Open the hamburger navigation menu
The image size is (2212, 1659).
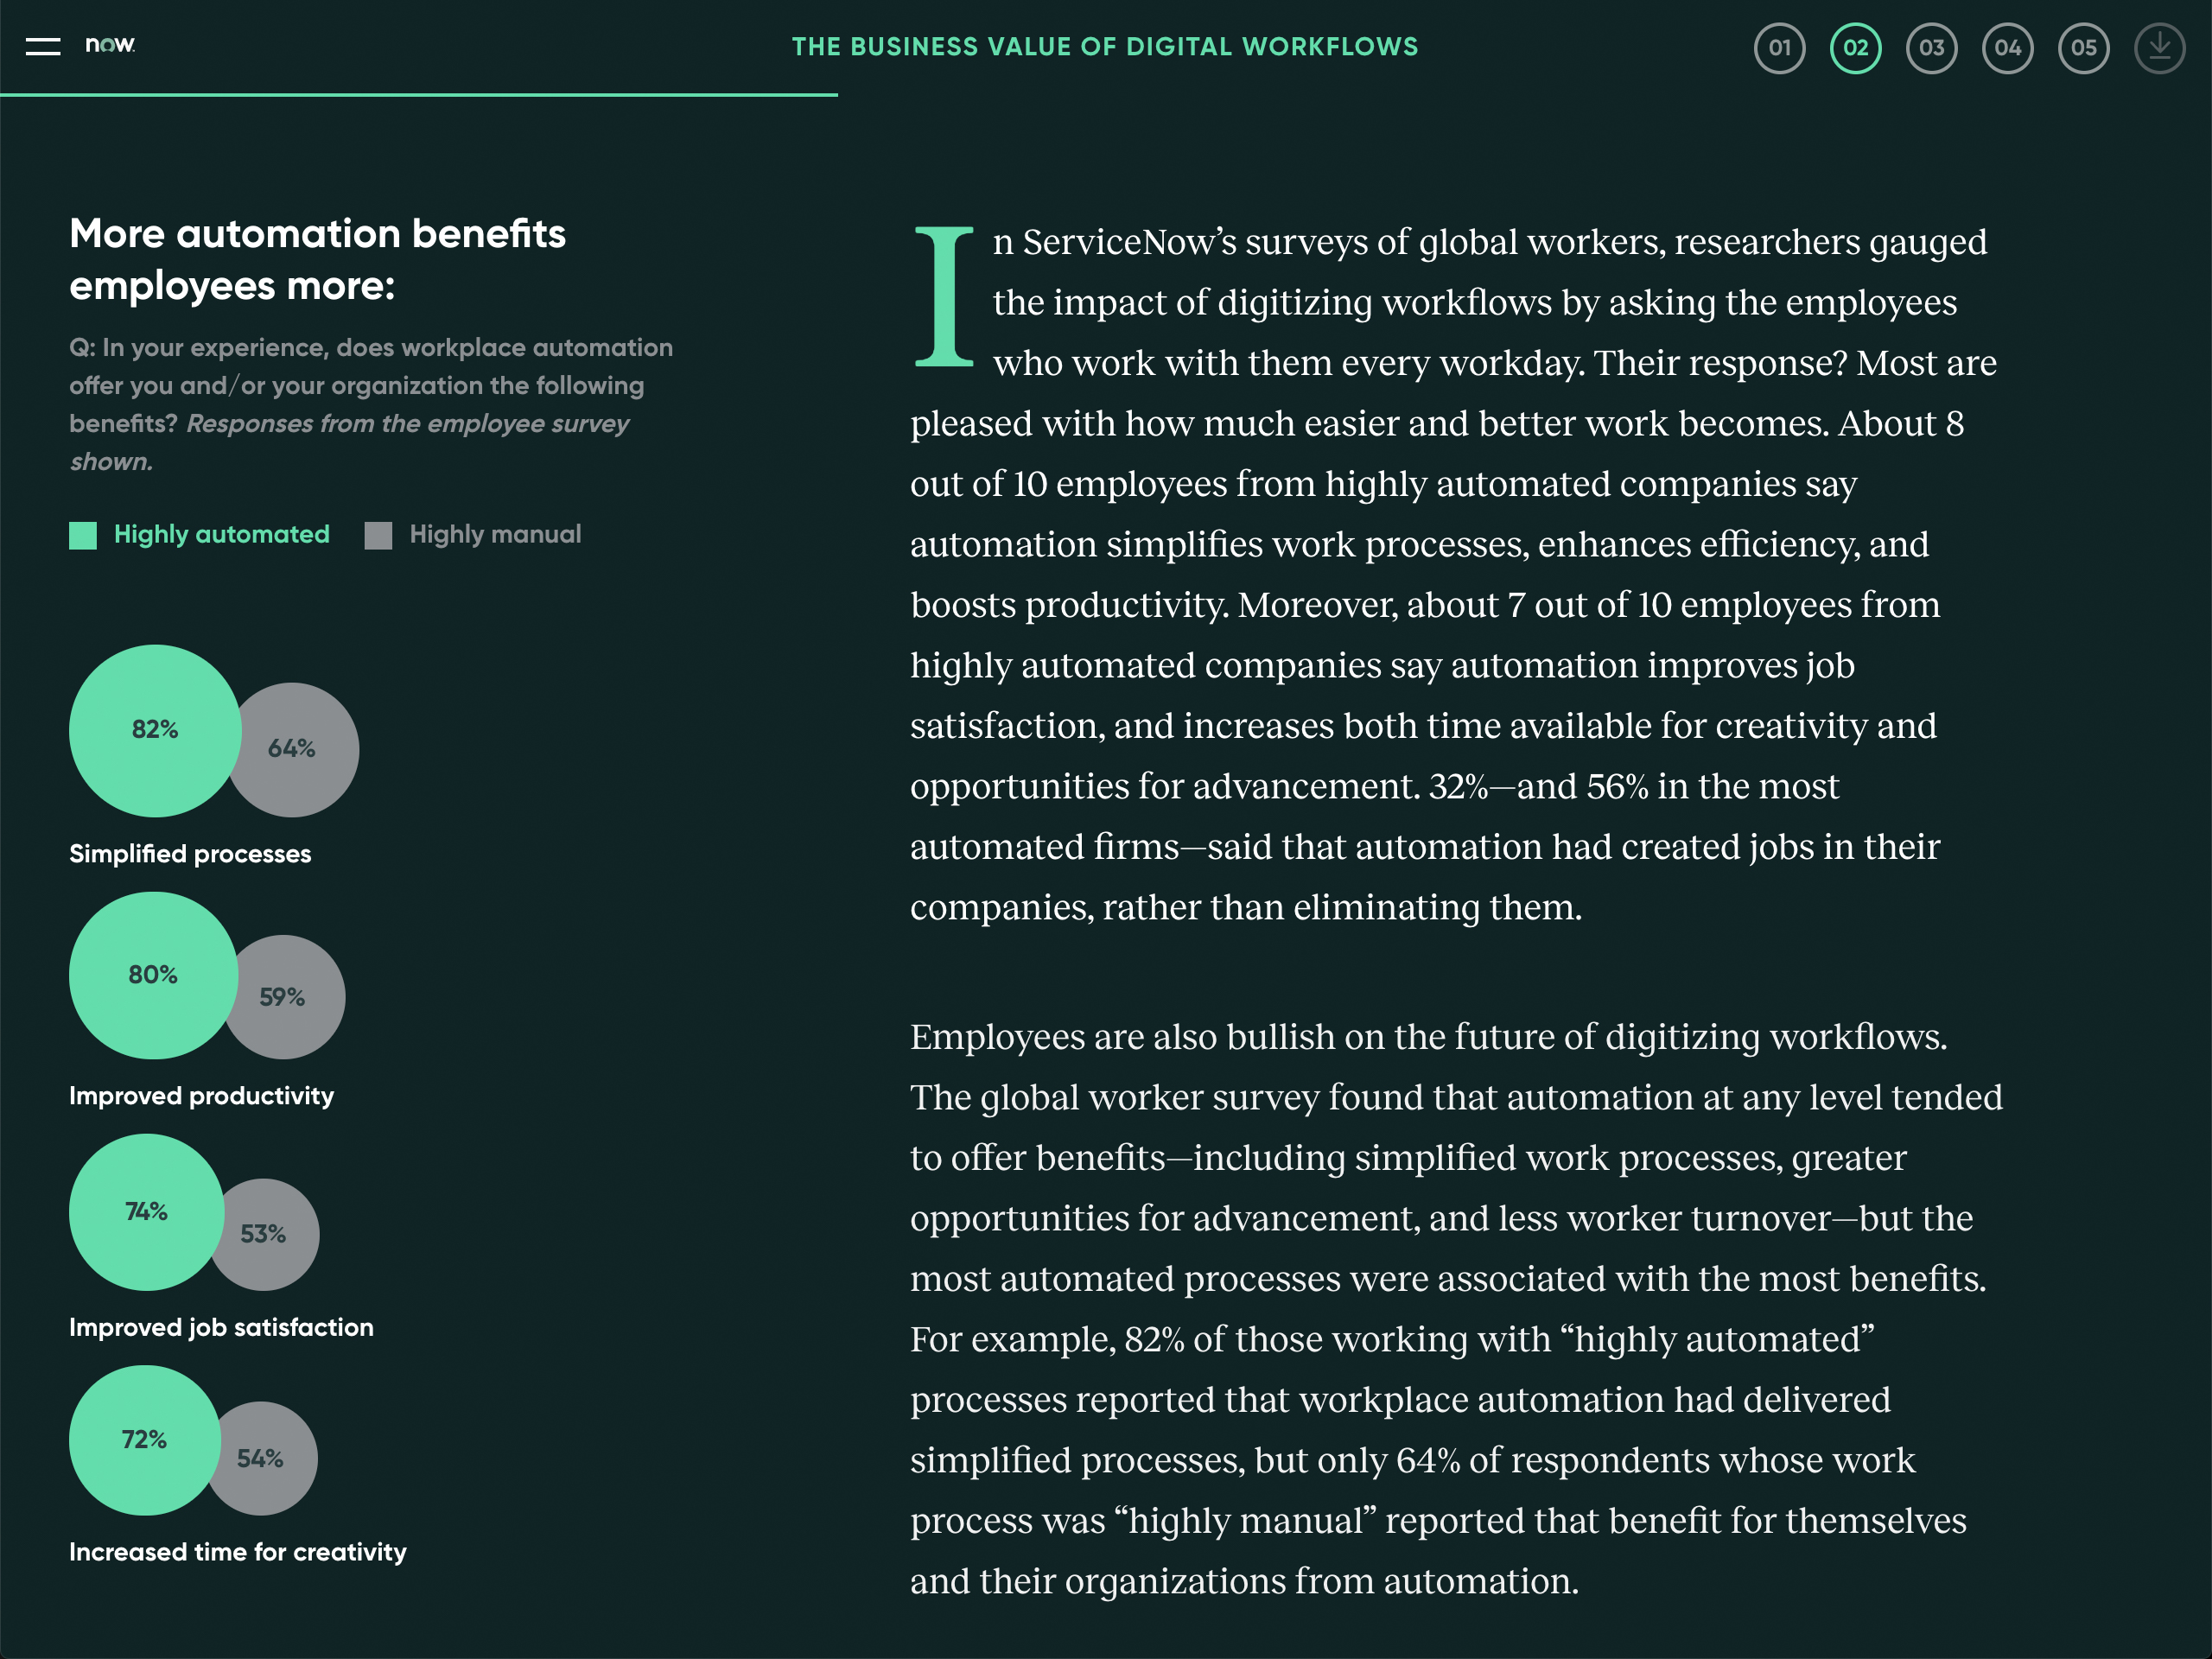[42, 46]
